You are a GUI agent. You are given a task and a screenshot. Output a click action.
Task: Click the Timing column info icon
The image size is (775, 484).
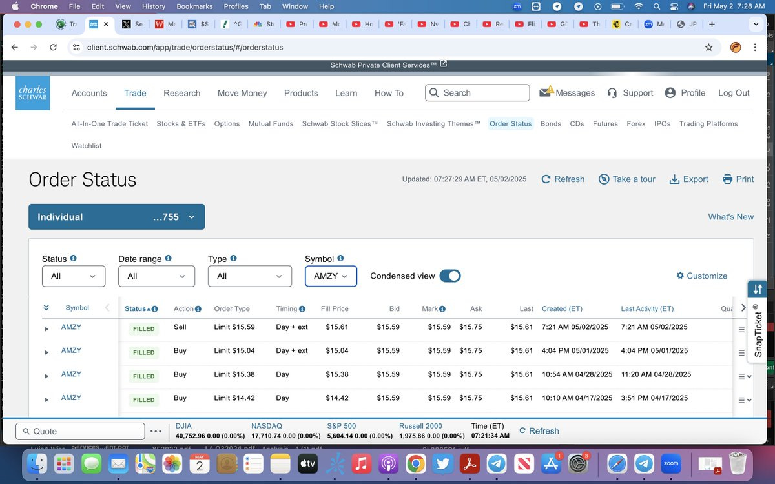click(x=302, y=309)
